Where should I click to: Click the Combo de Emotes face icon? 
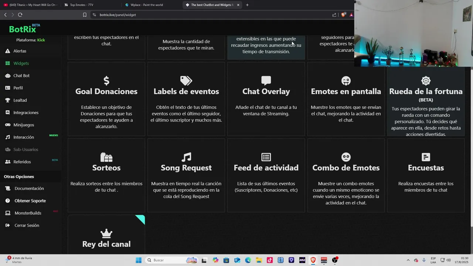[x=346, y=157]
